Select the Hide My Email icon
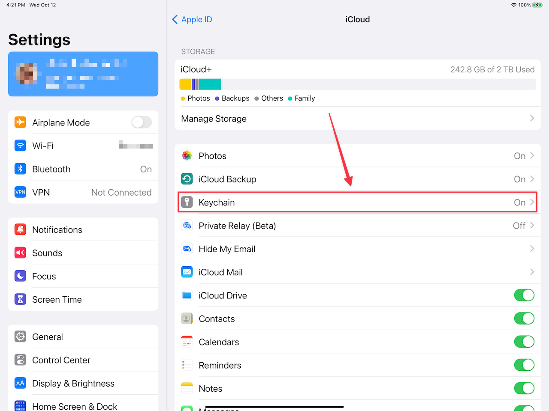The image size is (549, 411). (x=187, y=248)
